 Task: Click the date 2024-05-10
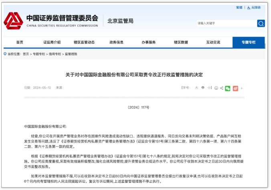point(42,88)
